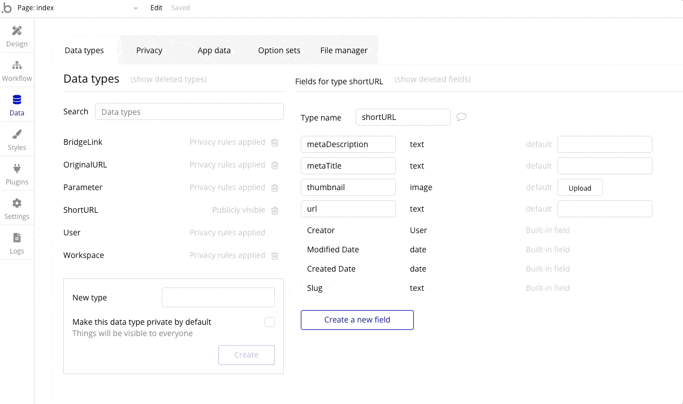Screen dimensions: 683x404
Task: Check 'Make this data type private' box
Action: coord(270,322)
